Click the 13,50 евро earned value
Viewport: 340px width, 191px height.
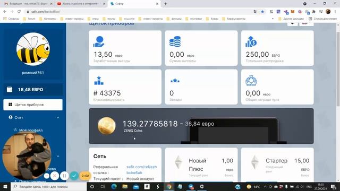[108, 54]
